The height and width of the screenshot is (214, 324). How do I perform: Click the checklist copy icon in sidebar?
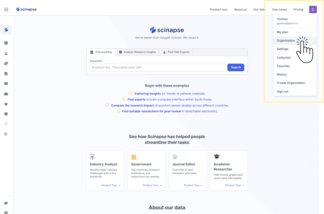[x=6, y=63]
